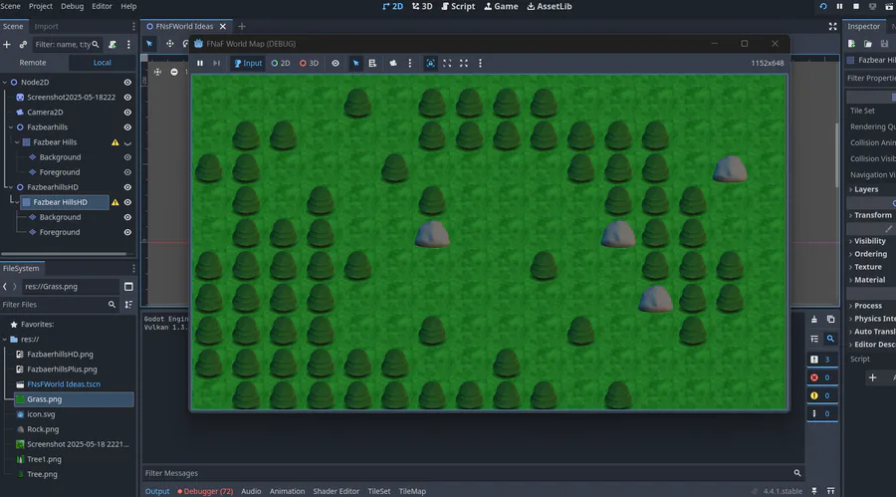Click the Input mode button in game window
The image size is (896, 497).
click(x=248, y=63)
